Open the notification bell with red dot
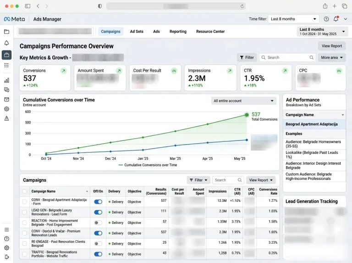 (336, 19)
